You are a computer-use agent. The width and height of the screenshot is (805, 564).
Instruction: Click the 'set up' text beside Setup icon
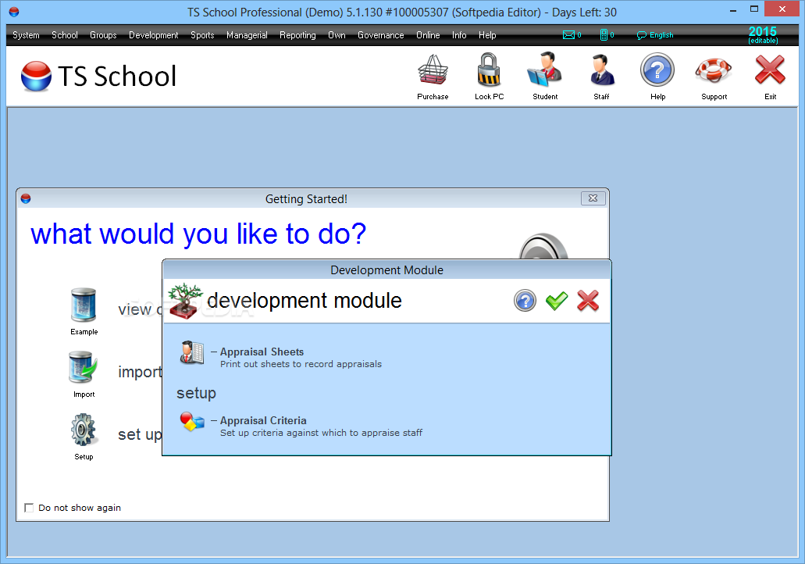140,434
